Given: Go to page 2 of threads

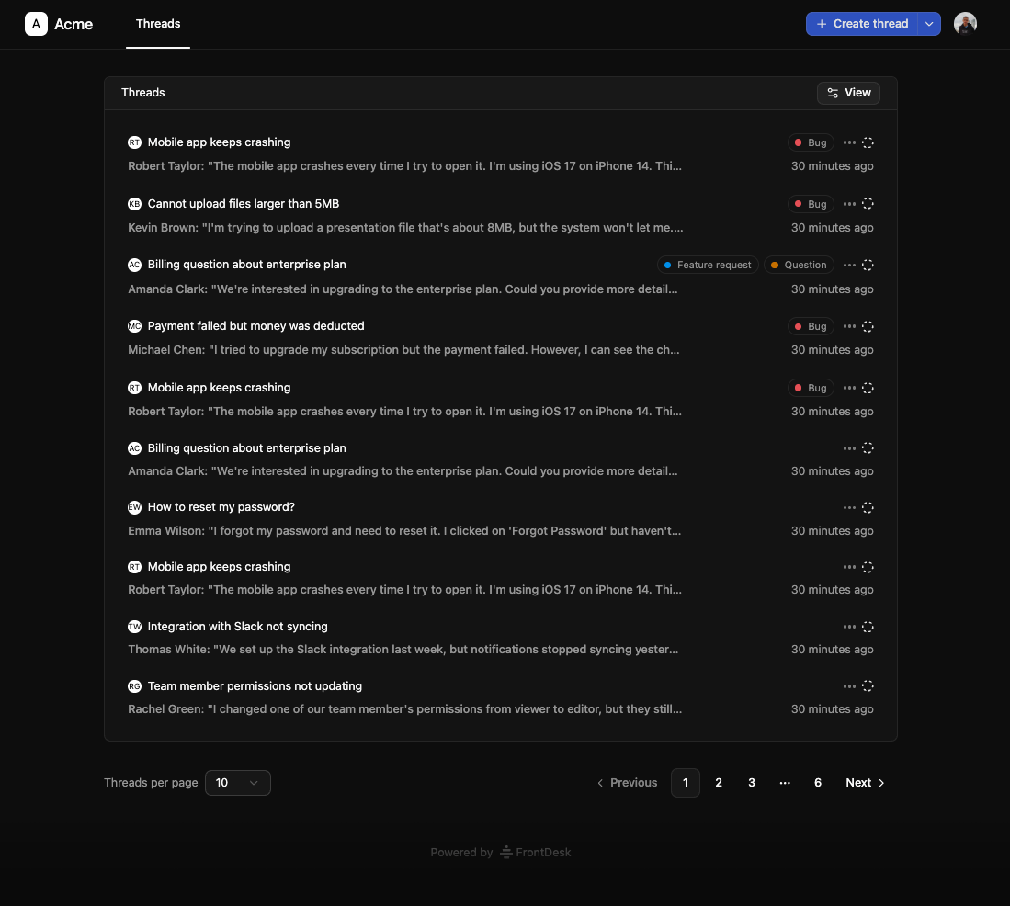Looking at the screenshot, I should [719, 783].
